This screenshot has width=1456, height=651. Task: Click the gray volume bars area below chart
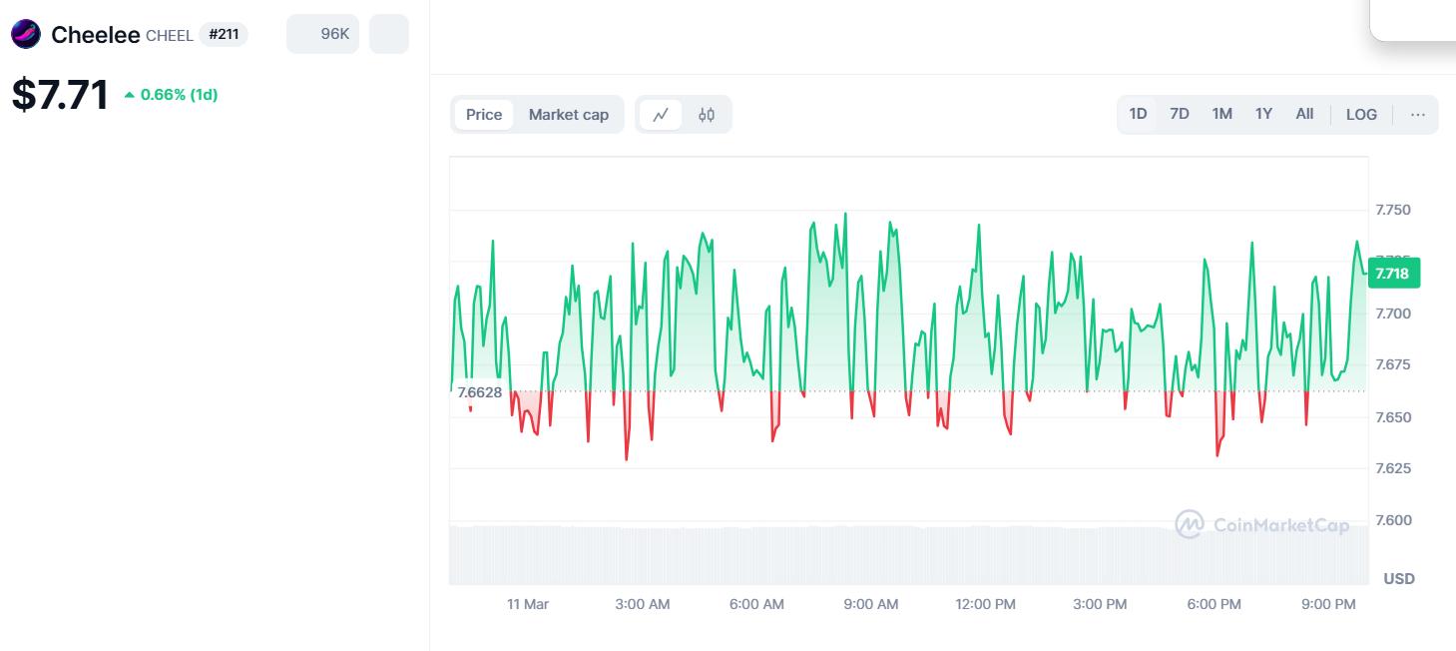pyautogui.click(x=908, y=555)
